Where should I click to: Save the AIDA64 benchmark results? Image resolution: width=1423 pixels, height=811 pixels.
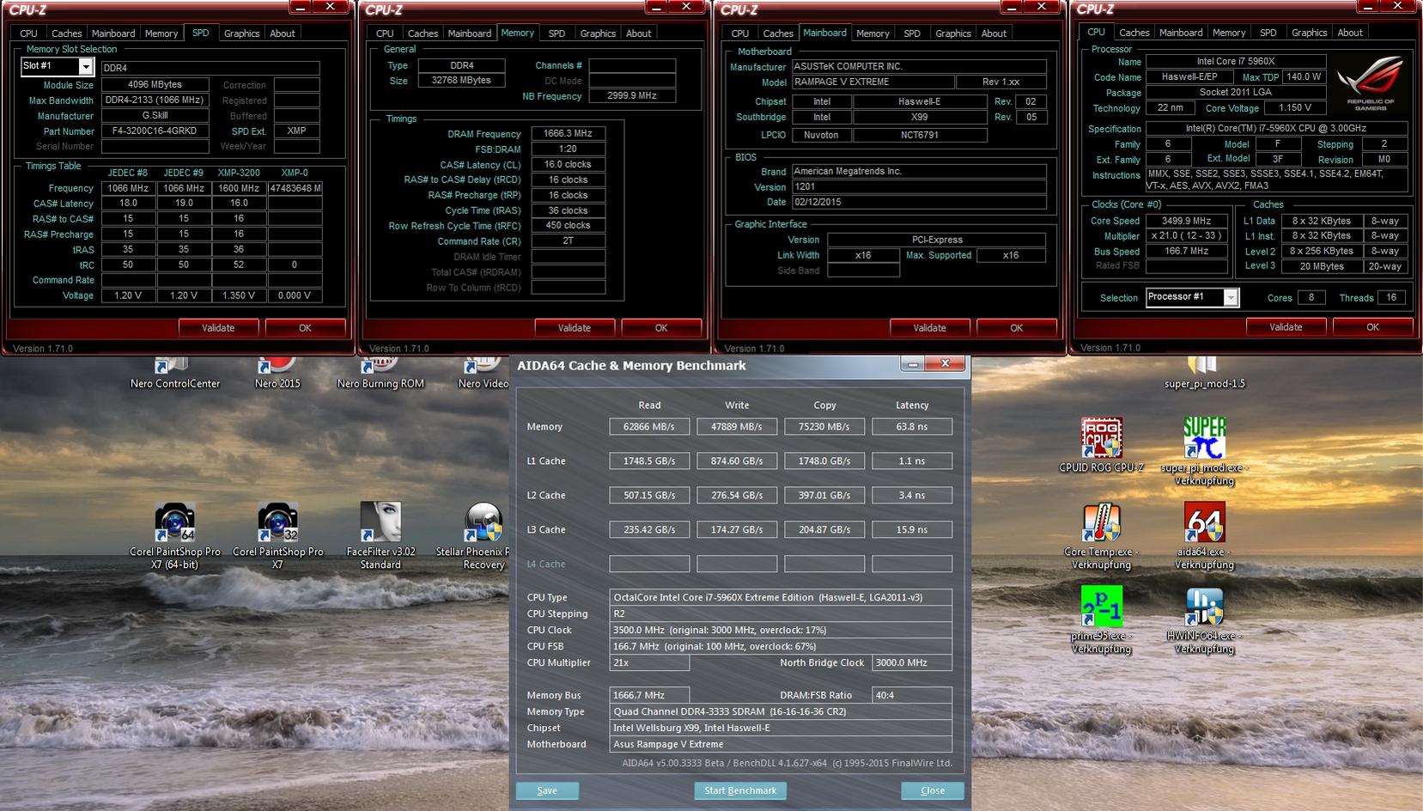547,790
